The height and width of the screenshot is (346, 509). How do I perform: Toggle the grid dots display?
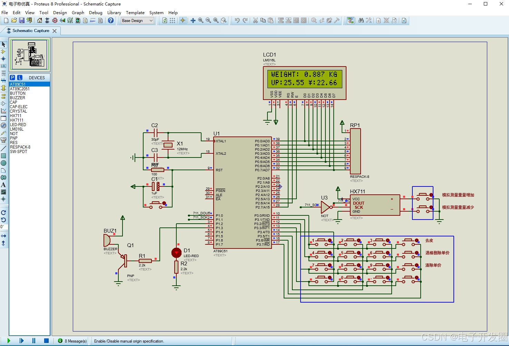(x=173, y=21)
